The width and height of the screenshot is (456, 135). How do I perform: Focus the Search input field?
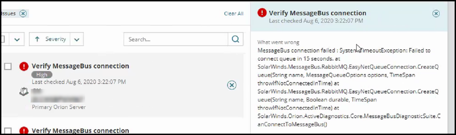coord(176,39)
